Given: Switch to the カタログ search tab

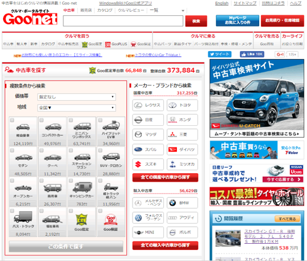Looking at the screenshot, I should [x=105, y=10].
